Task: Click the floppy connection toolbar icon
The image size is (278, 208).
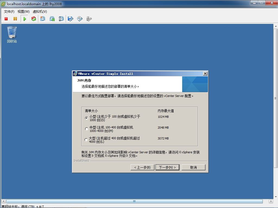Action: (70, 19)
